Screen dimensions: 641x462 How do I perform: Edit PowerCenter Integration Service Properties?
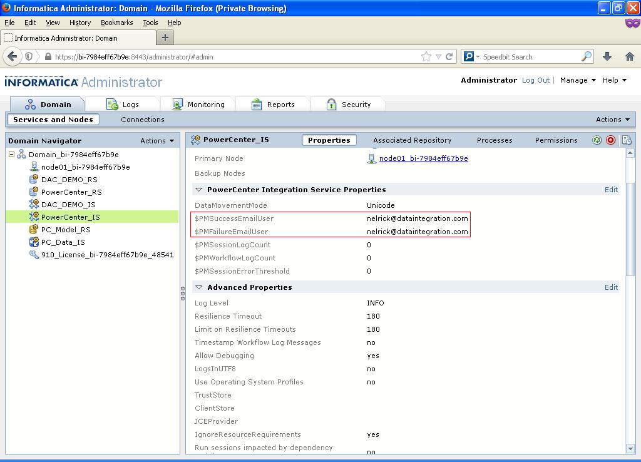tap(611, 190)
